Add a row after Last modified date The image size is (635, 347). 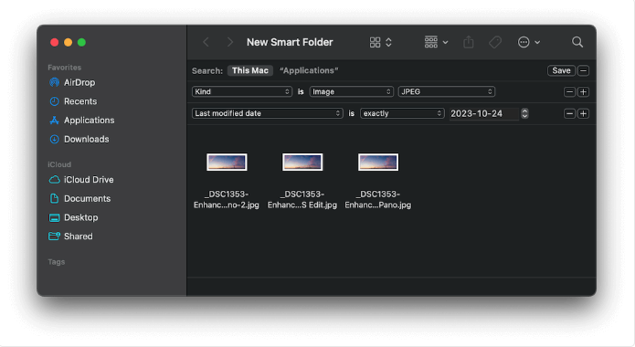[x=583, y=114]
